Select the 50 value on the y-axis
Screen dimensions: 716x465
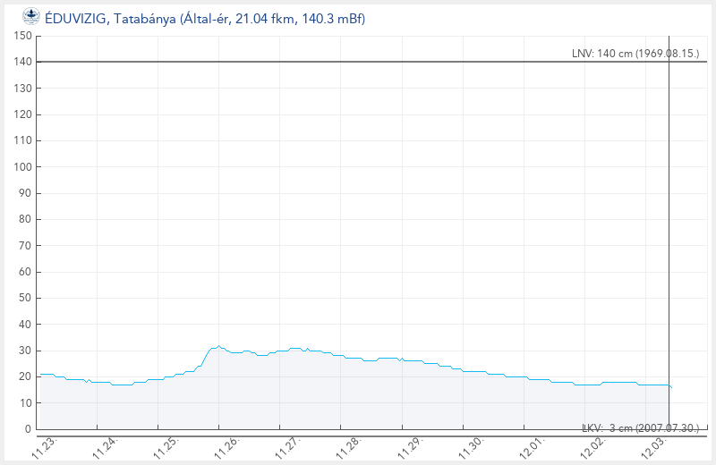pos(26,298)
